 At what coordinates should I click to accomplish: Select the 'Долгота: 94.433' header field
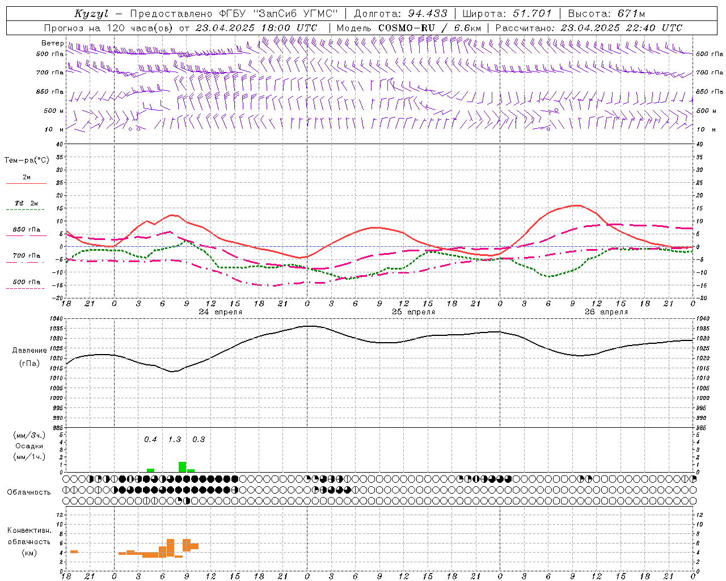pos(400,14)
